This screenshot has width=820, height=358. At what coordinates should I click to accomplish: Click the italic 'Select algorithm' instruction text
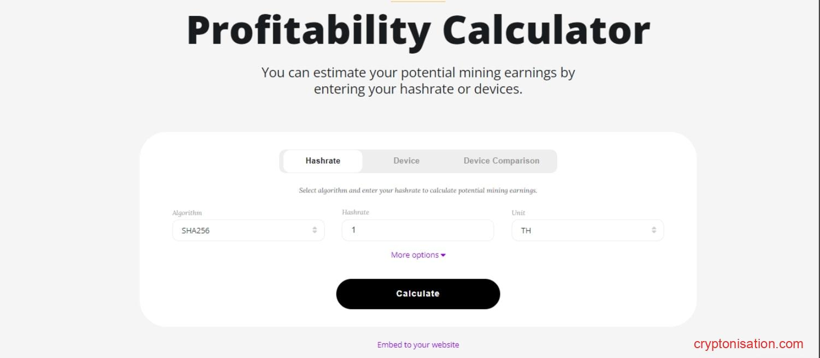pos(418,191)
